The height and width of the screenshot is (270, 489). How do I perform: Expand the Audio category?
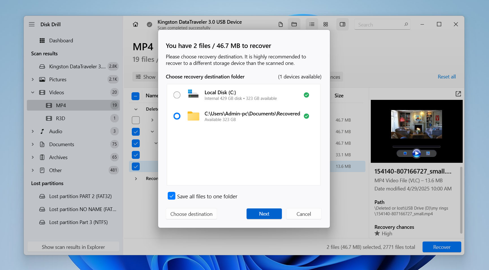[33, 131]
